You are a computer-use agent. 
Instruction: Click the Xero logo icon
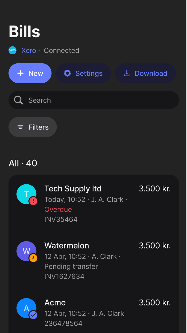[13, 50]
